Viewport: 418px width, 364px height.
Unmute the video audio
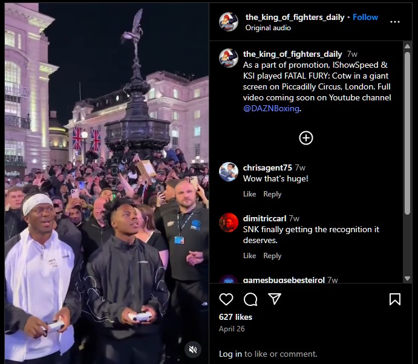193,349
